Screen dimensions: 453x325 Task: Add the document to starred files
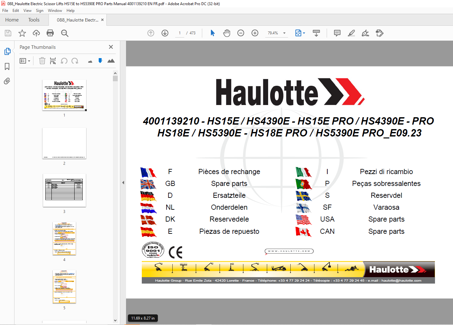pyautogui.click(x=22, y=33)
